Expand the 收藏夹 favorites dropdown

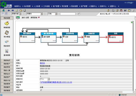coord(34,14)
